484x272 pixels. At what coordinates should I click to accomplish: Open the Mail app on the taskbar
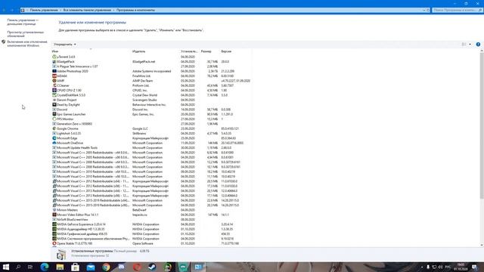coord(91,267)
